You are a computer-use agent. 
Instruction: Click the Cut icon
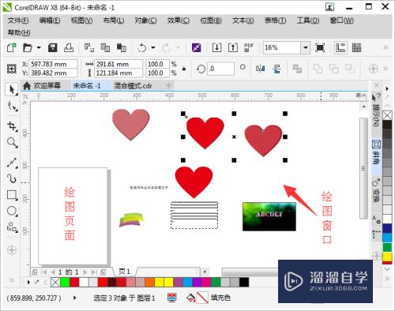pyautogui.click(x=89, y=47)
